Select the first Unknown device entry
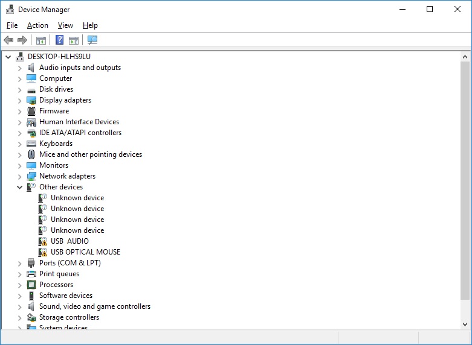472x345 pixels. [x=77, y=198]
